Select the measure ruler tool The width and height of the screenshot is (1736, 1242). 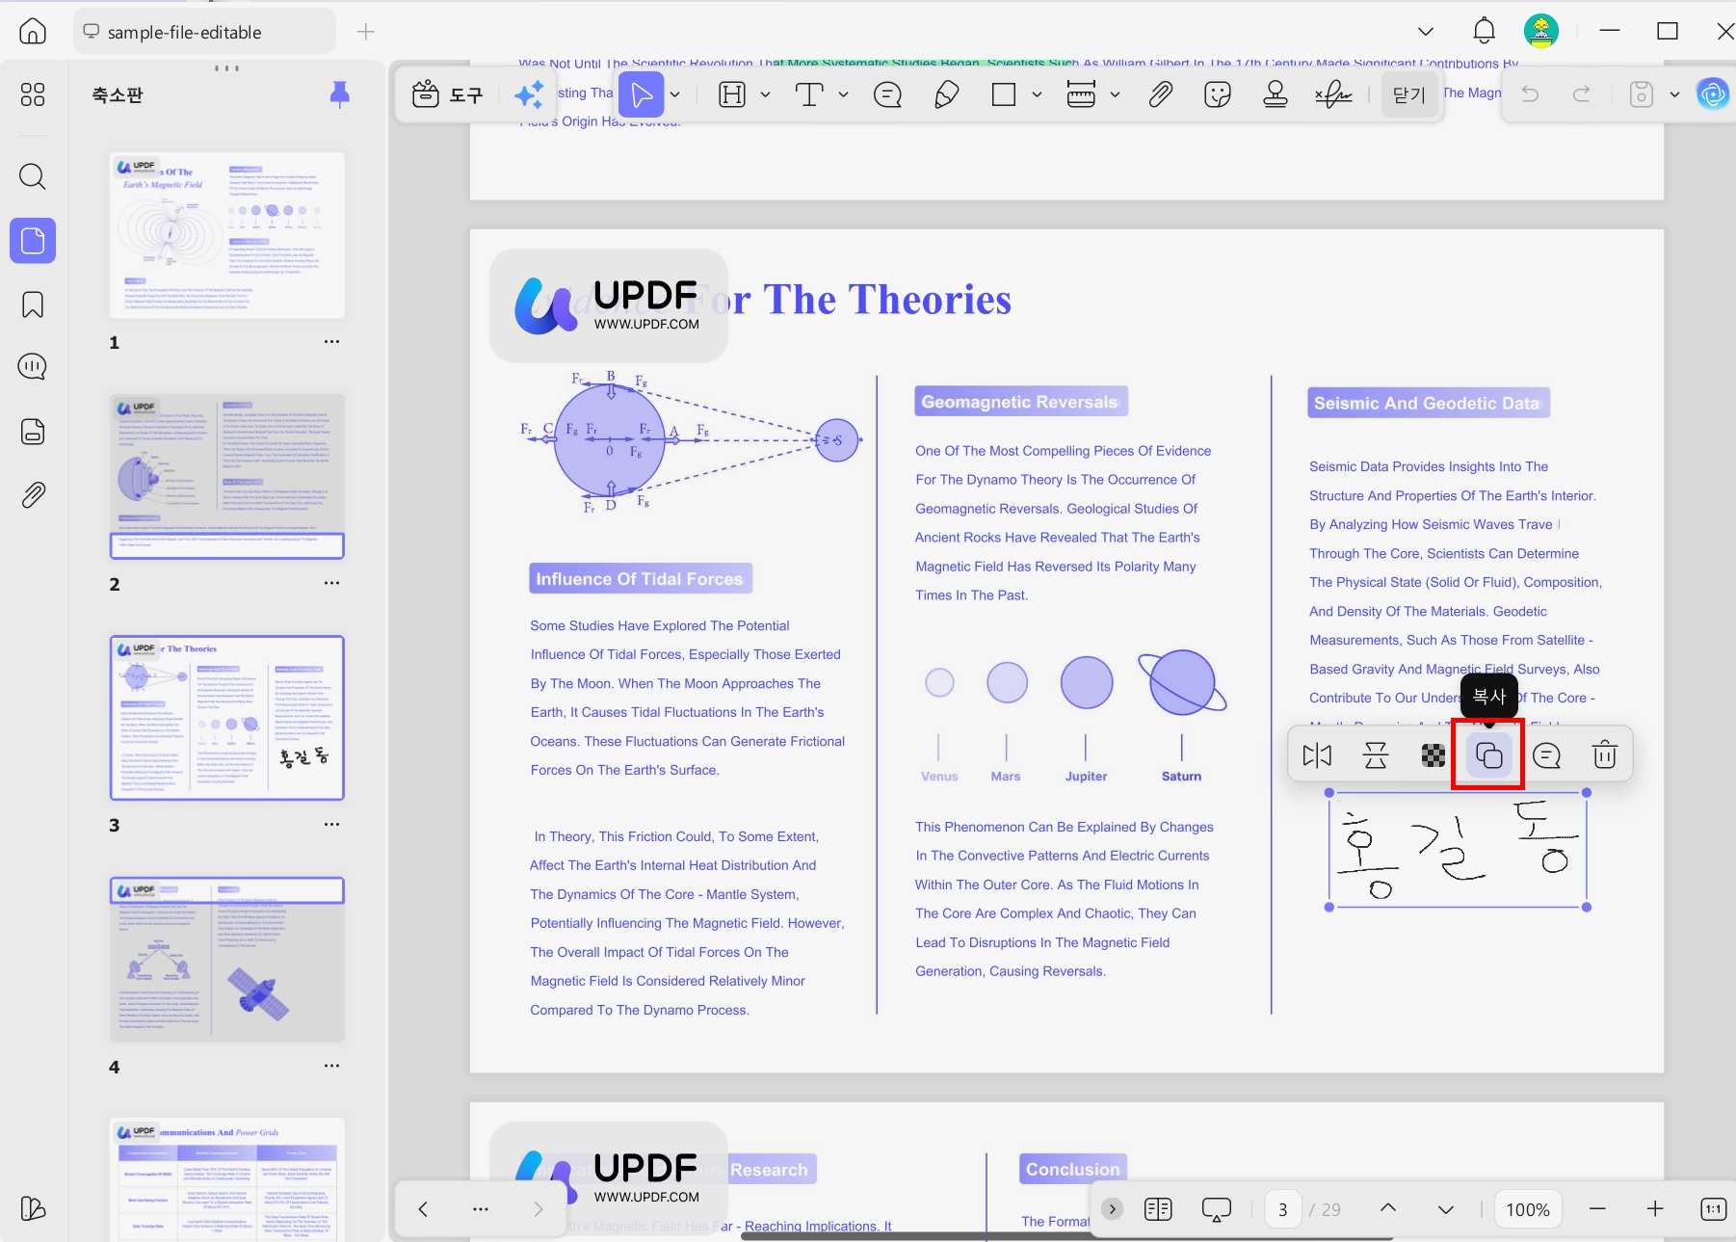(1081, 94)
